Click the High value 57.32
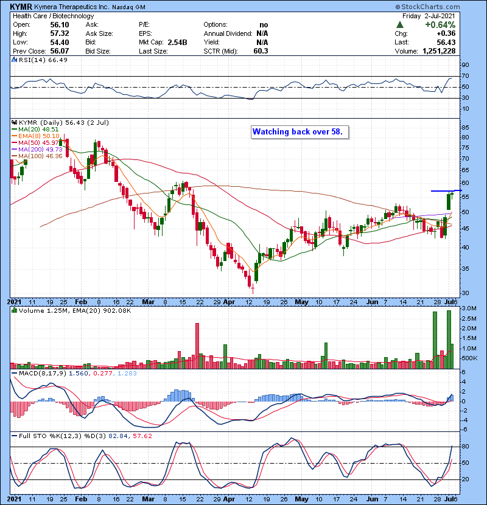This screenshot has height=505, width=487. pyautogui.click(x=60, y=33)
